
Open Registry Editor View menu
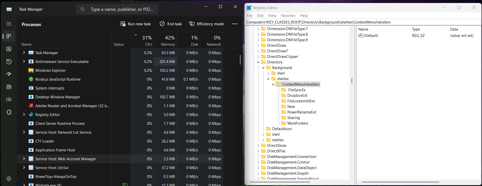(x=272, y=16)
